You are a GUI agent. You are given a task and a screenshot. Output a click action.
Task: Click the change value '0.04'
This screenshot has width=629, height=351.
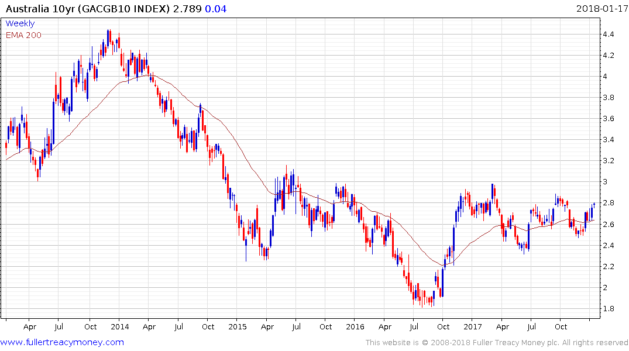216,9
